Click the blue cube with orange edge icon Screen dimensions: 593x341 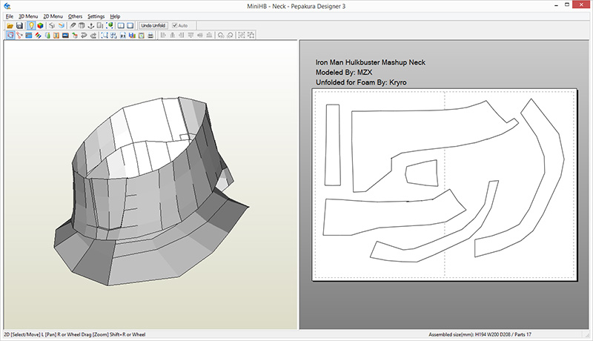pos(62,26)
